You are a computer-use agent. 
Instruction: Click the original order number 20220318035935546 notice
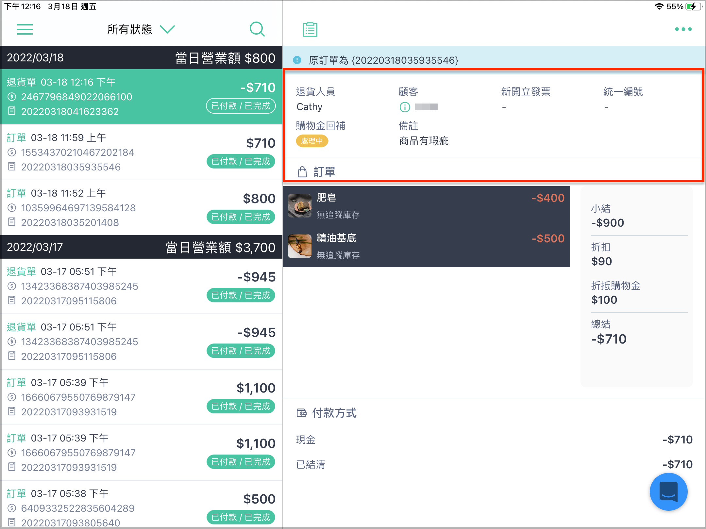(x=384, y=60)
